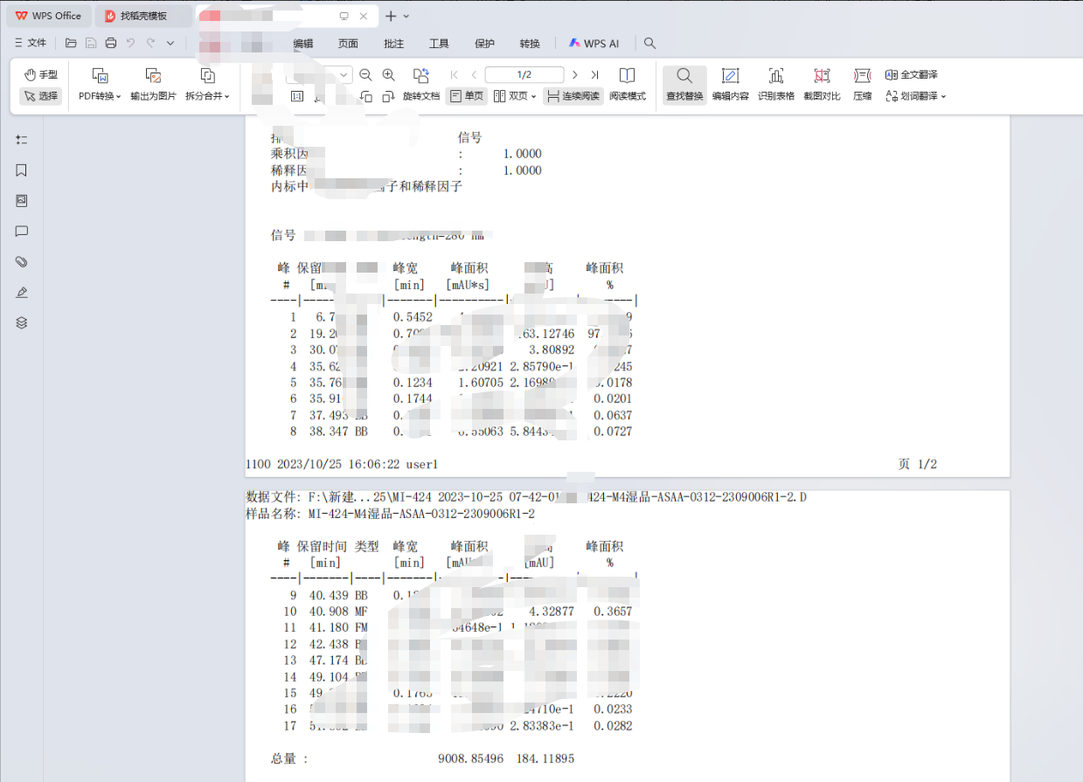The width and height of the screenshot is (1083, 782).
Task: Open 查找替换 find and replace
Action: (684, 86)
